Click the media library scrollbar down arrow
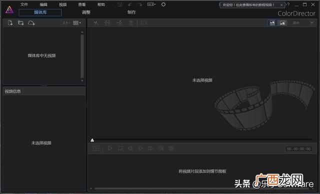This screenshot has width=320, height=194. point(82,81)
